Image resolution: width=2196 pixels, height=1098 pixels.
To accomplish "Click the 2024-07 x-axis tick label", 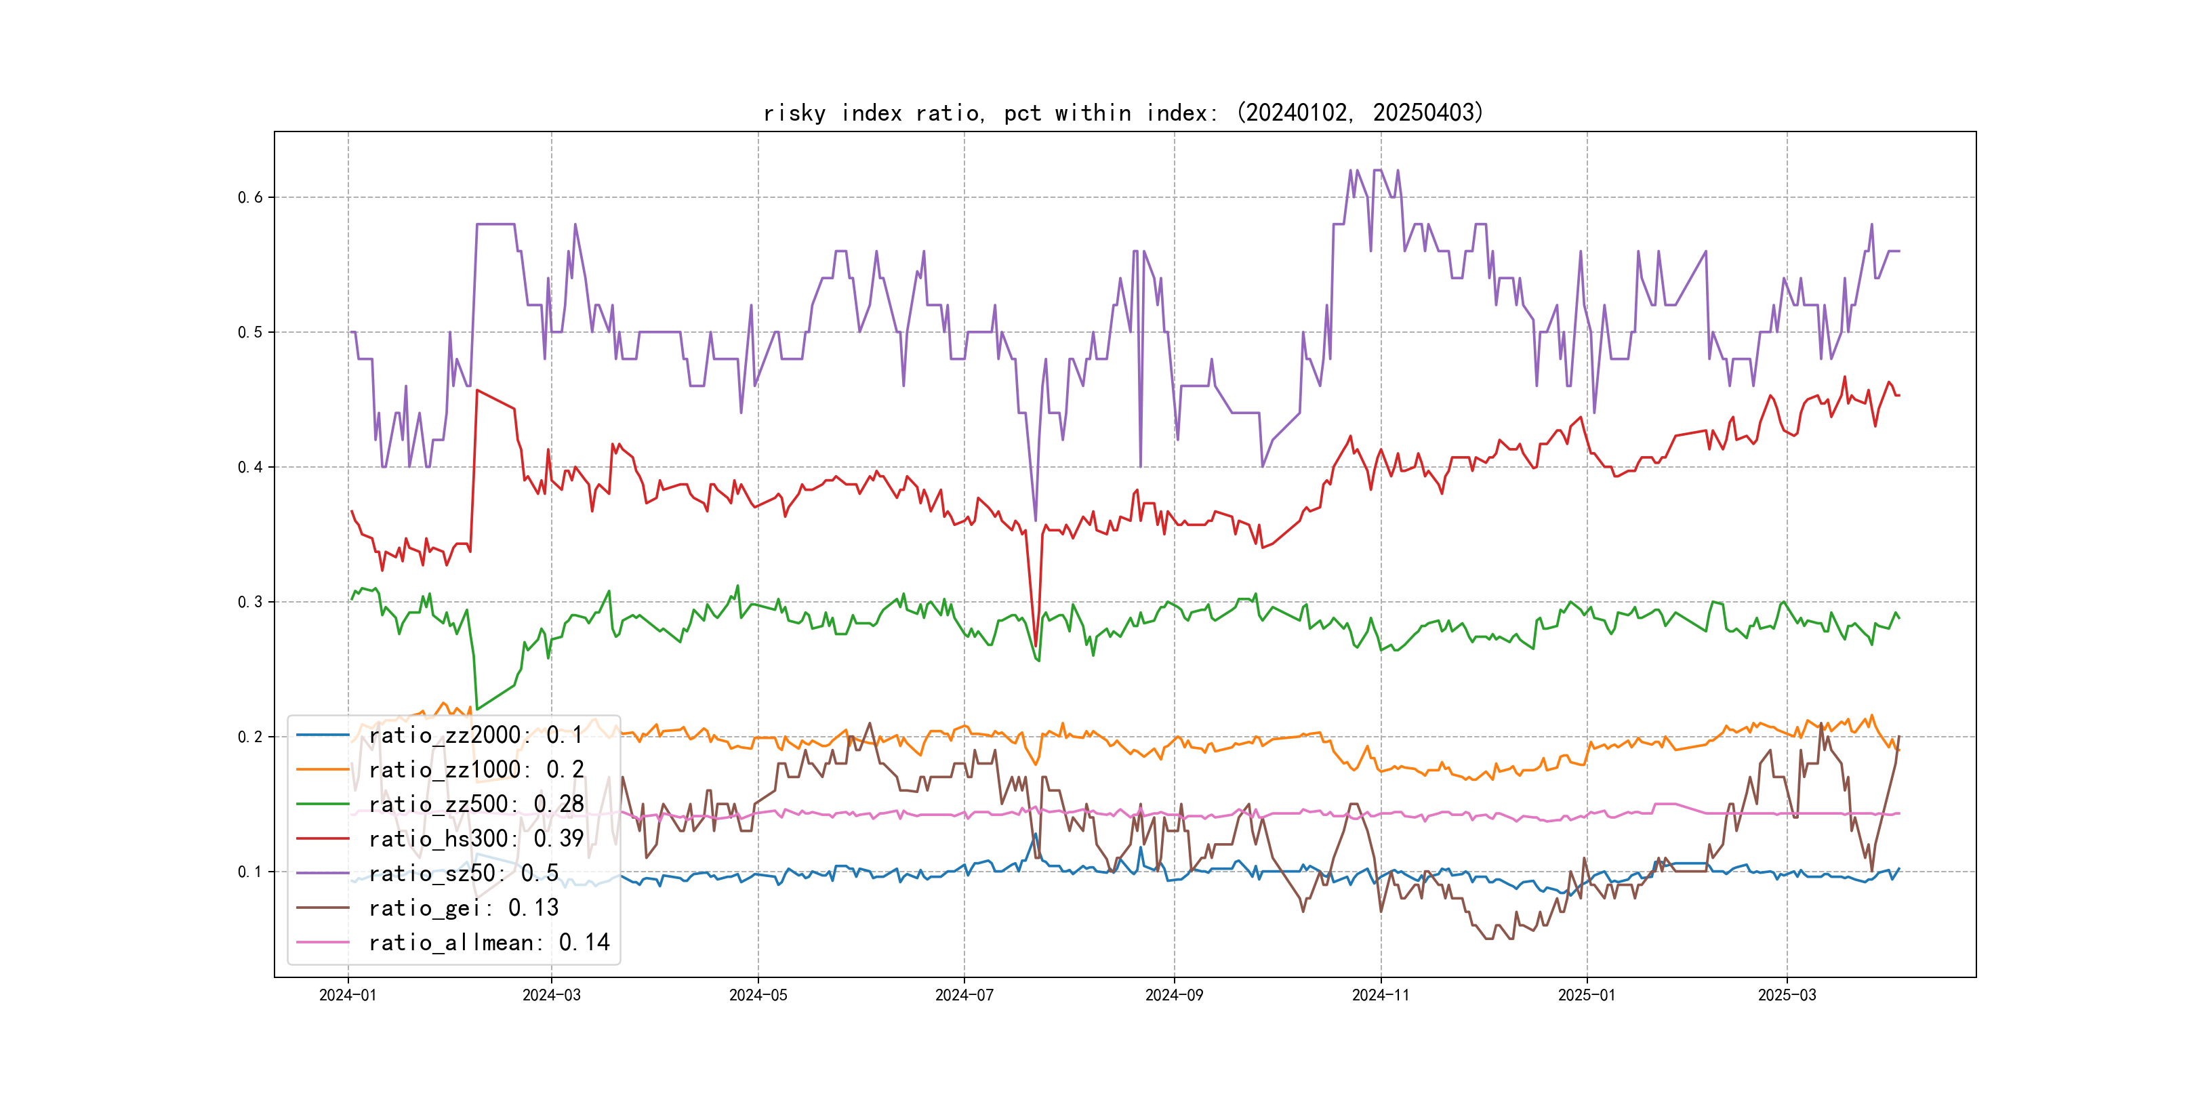I will coord(964,995).
